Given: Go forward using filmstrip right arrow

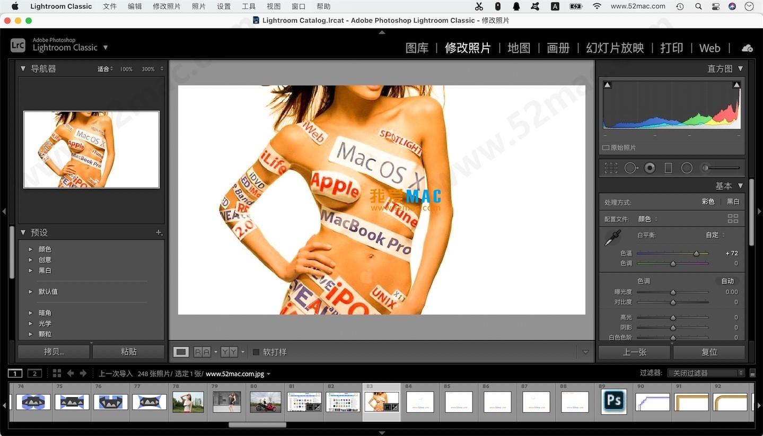Looking at the screenshot, I should (83, 373).
